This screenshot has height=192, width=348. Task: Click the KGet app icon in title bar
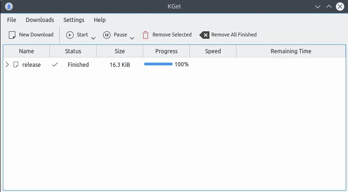[x=9, y=7]
